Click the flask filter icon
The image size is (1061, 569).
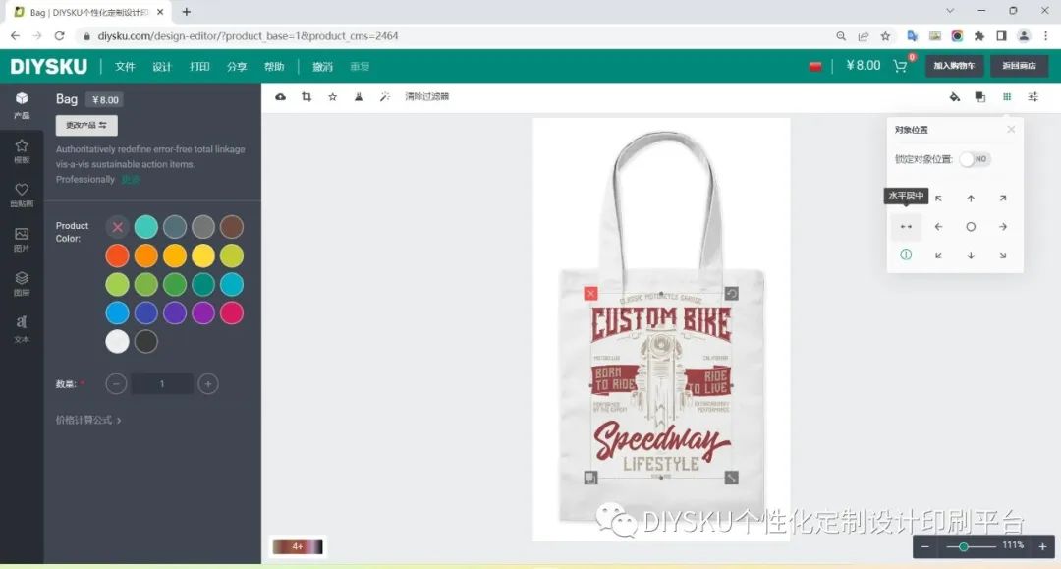(359, 96)
